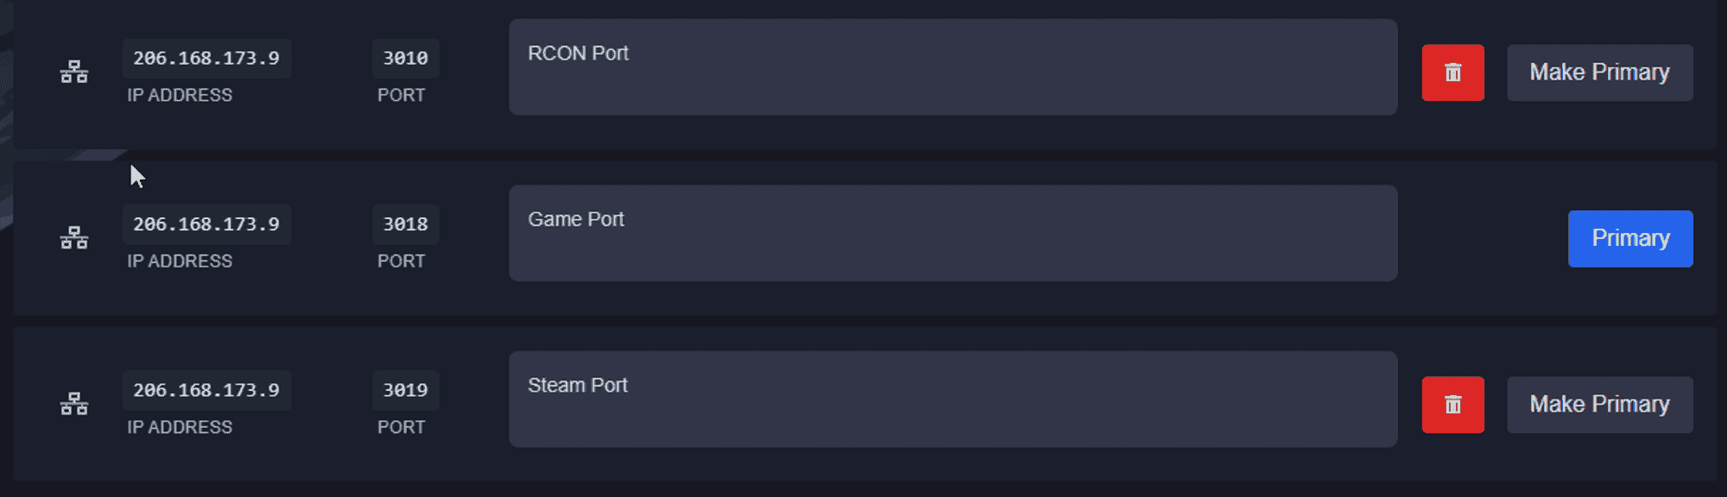This screenshot has height=497, width=1727.
Task: Copy the IP address in the Steam Port row
Action: (206, 390)
